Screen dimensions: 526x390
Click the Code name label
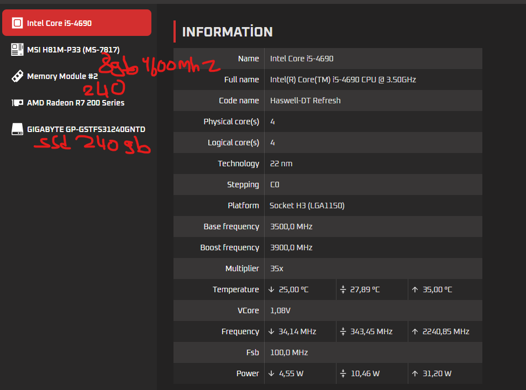point(239,101)
